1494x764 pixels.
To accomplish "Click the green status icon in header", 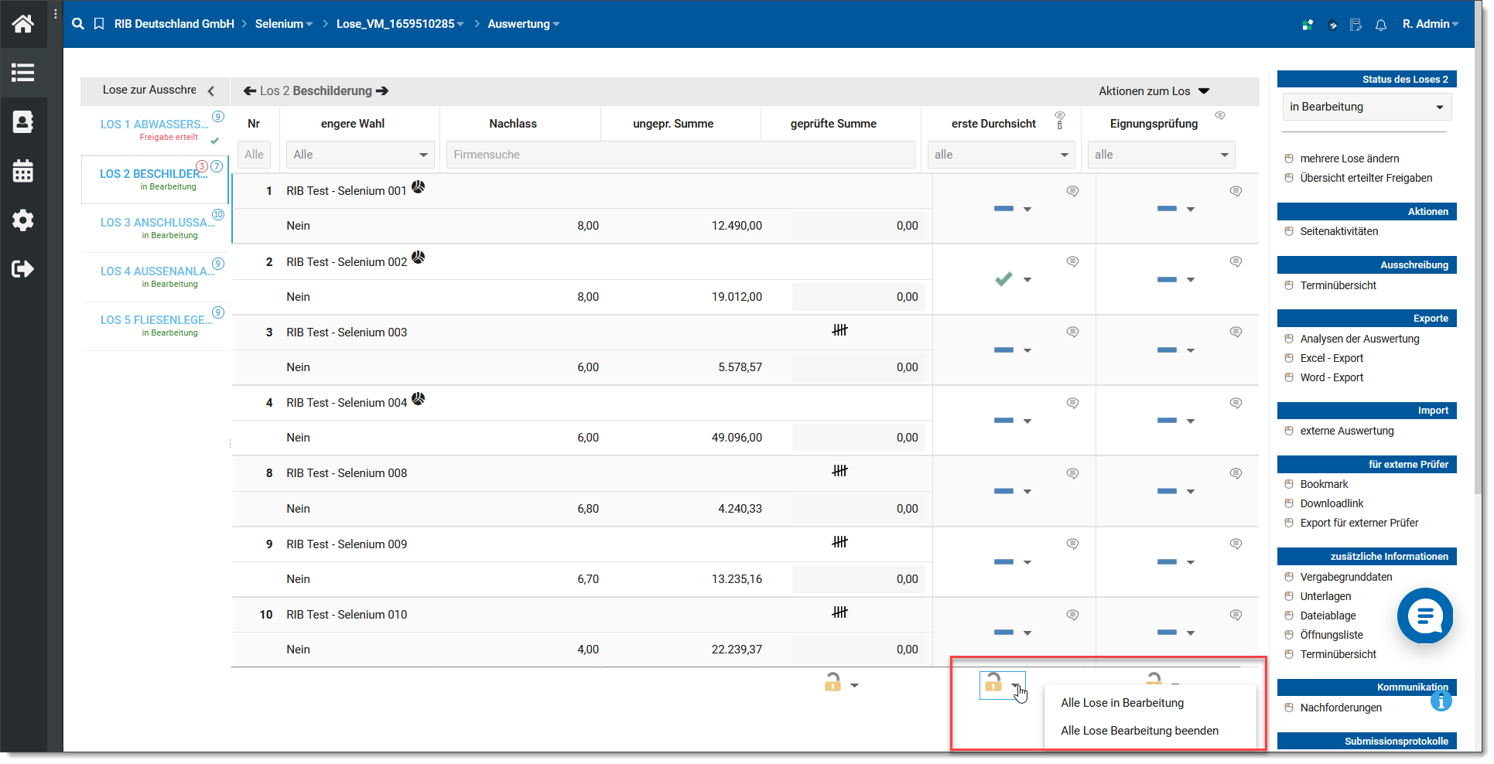I will [x=1308, y=25].
